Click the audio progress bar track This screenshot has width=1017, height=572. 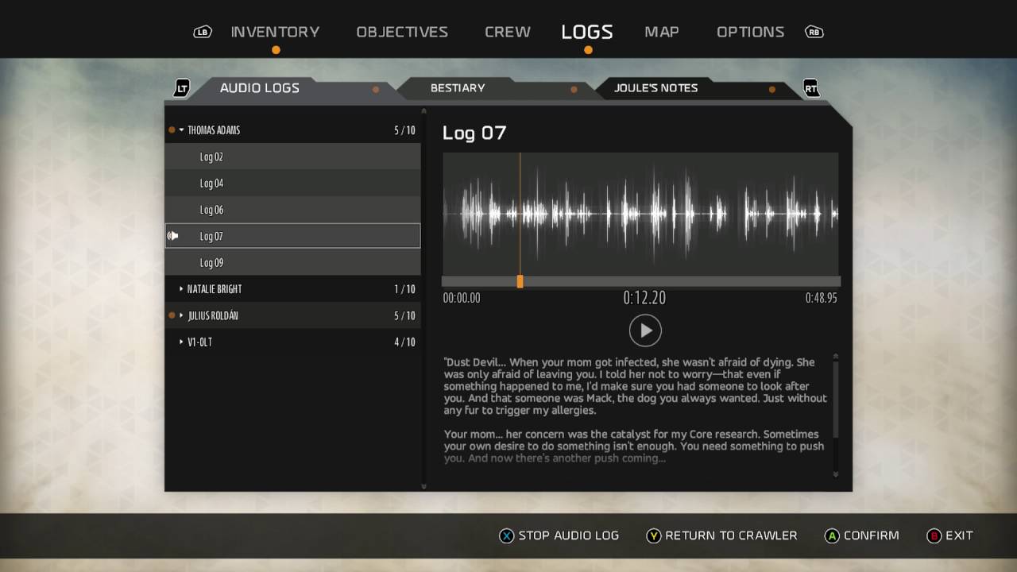(640, 281)
